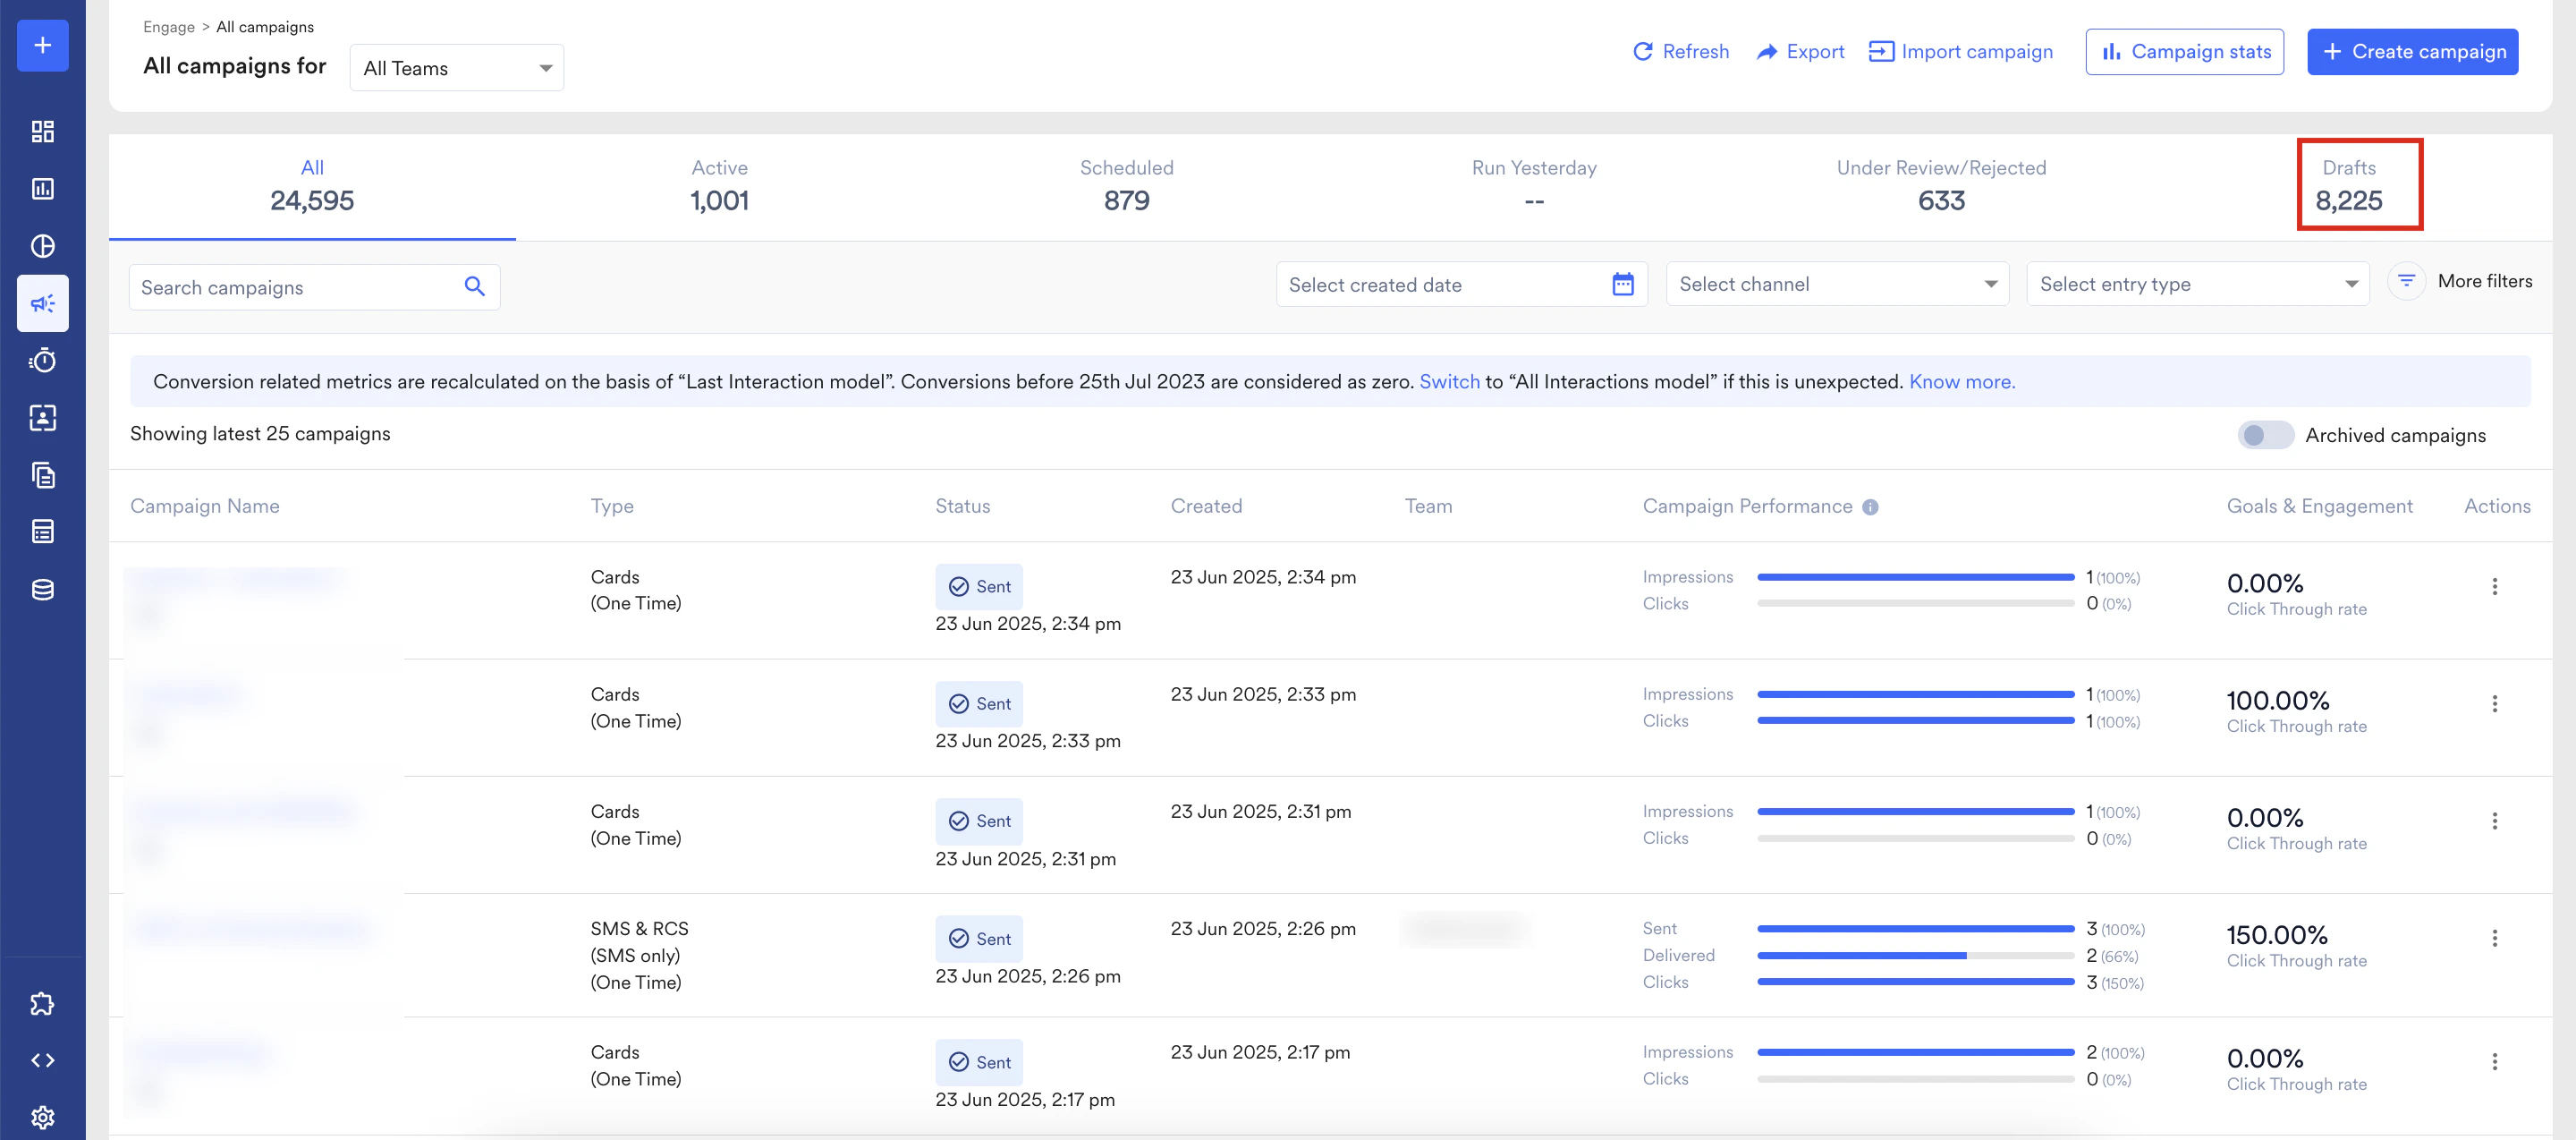The image size is (2576, 1140).
Task: Click the database icon in the sidebar
Action: (x=42, y=589)
